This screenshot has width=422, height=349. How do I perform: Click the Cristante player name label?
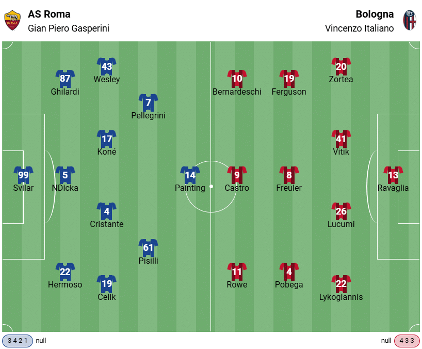106,224
